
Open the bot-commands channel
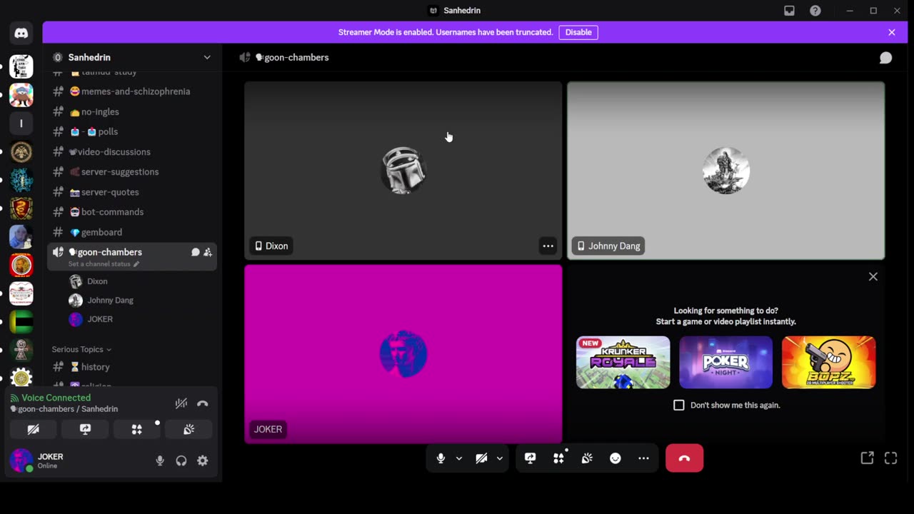132,212
